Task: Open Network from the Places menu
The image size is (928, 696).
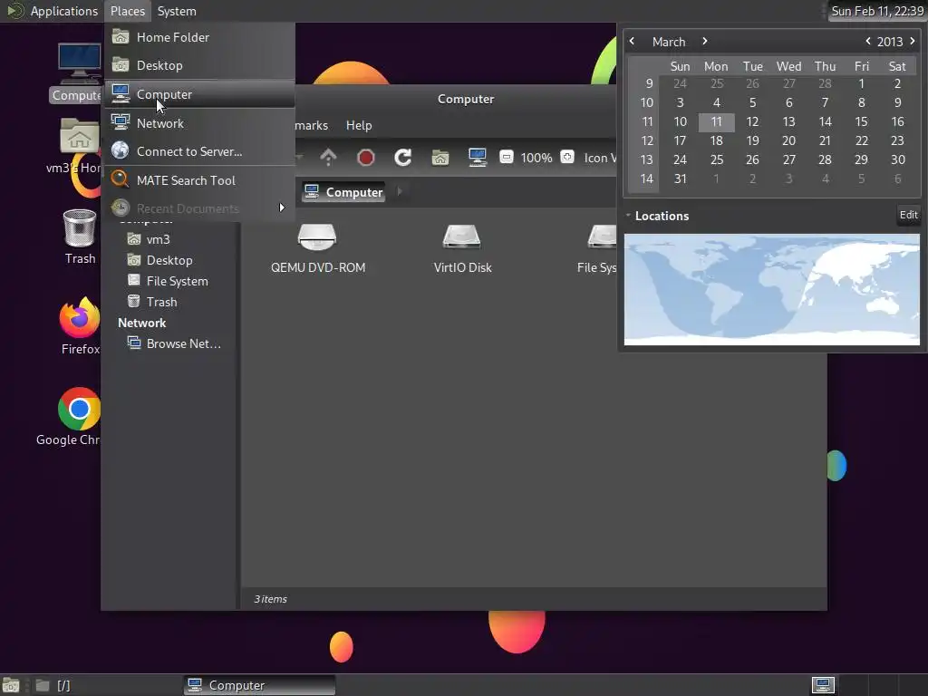Action: click(199, 123)
